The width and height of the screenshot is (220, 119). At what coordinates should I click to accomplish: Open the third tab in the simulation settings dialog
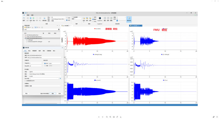pyautogui.click(x=35, y=51)
